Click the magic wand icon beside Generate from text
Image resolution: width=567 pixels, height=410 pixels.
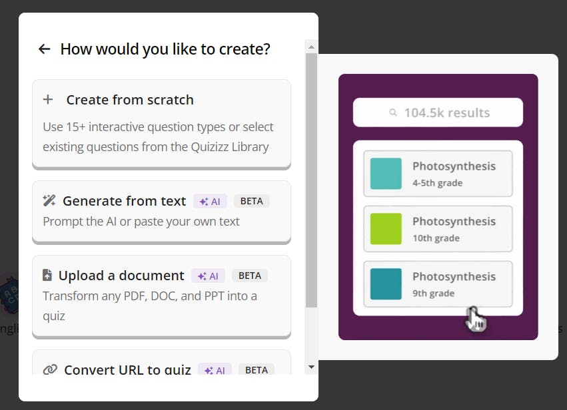tap(49, 200)
